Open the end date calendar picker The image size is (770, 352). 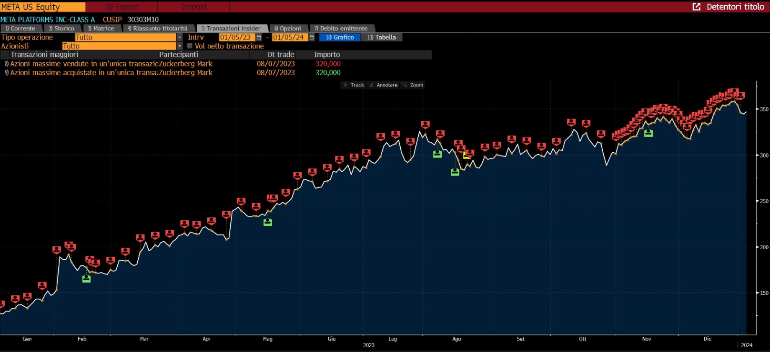click(312, 37)
